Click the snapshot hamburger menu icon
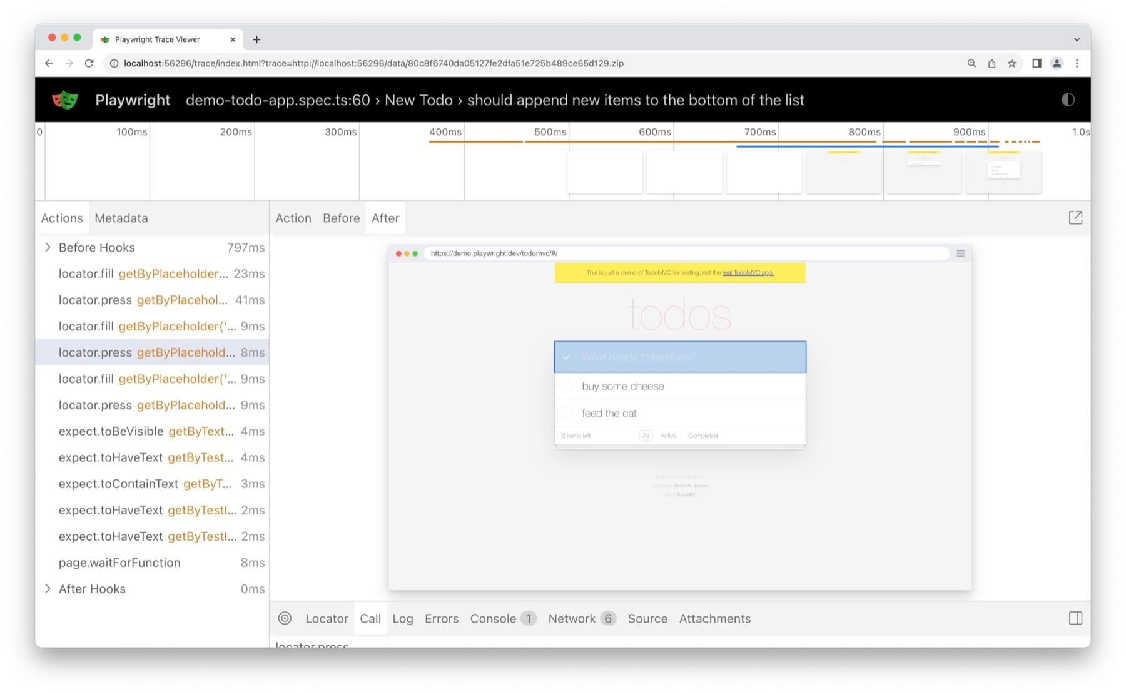1126x694 pixels. [x=960, y=253]
